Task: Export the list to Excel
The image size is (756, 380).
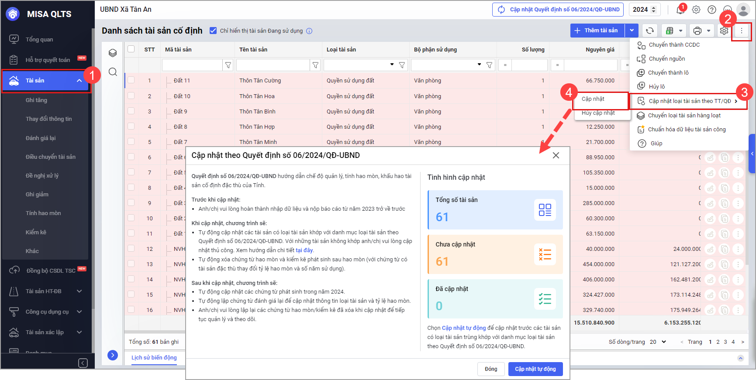Action: (x=669, y=31)
